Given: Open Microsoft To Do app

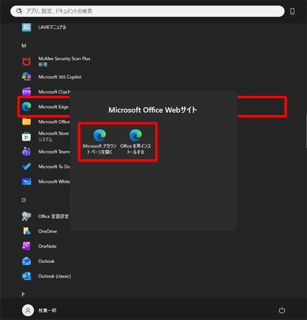Looking at the screenshot, I should (46, 166).
